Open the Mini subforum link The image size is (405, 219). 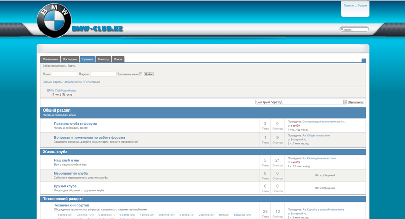click(x=221, y=215)
